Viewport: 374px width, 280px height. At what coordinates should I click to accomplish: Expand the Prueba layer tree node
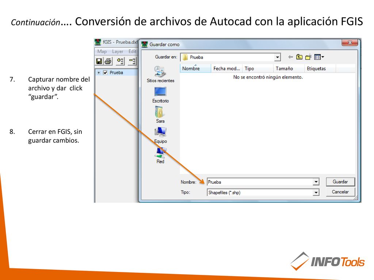coord(99,73)
